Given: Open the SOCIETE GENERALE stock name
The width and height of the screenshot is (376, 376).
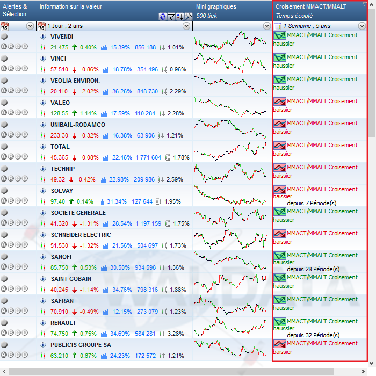Looking at the screenshot, I should click(78, 213).
